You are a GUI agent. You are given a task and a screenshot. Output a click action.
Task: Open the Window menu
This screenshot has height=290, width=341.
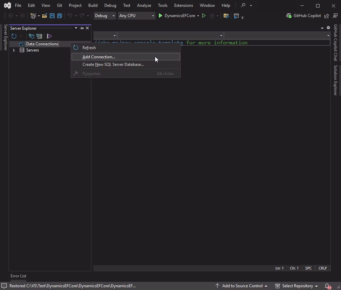pyautogui.click(x=207, y=5)
